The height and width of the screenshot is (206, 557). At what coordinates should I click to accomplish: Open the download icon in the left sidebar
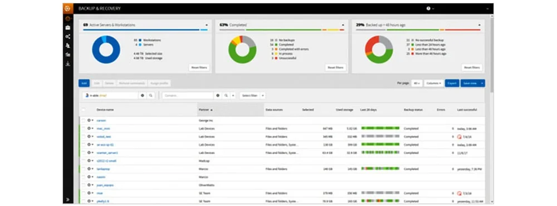(x=68, y=64)
